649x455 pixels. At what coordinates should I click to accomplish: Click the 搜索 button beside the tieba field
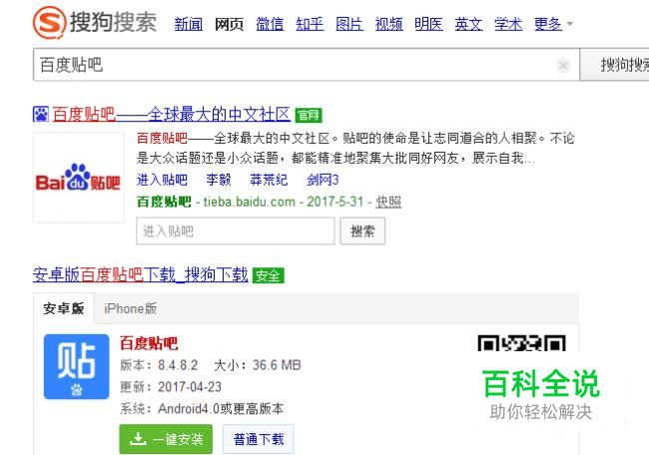(362, 230)
